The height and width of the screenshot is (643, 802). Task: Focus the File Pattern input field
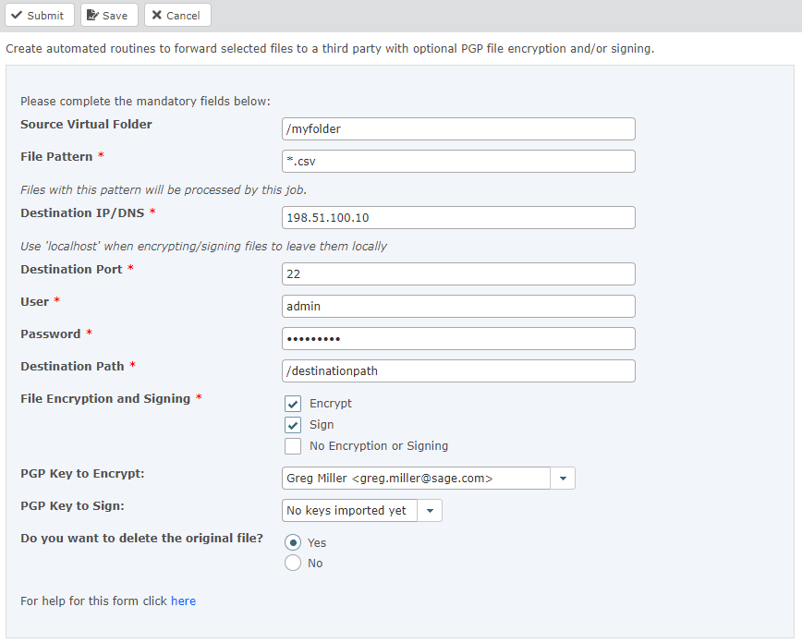click(x=458, y=161)
